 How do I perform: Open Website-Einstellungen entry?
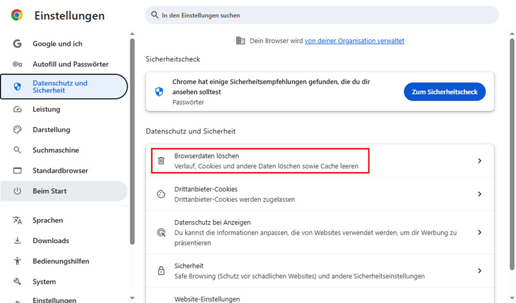tap(319, 296)
